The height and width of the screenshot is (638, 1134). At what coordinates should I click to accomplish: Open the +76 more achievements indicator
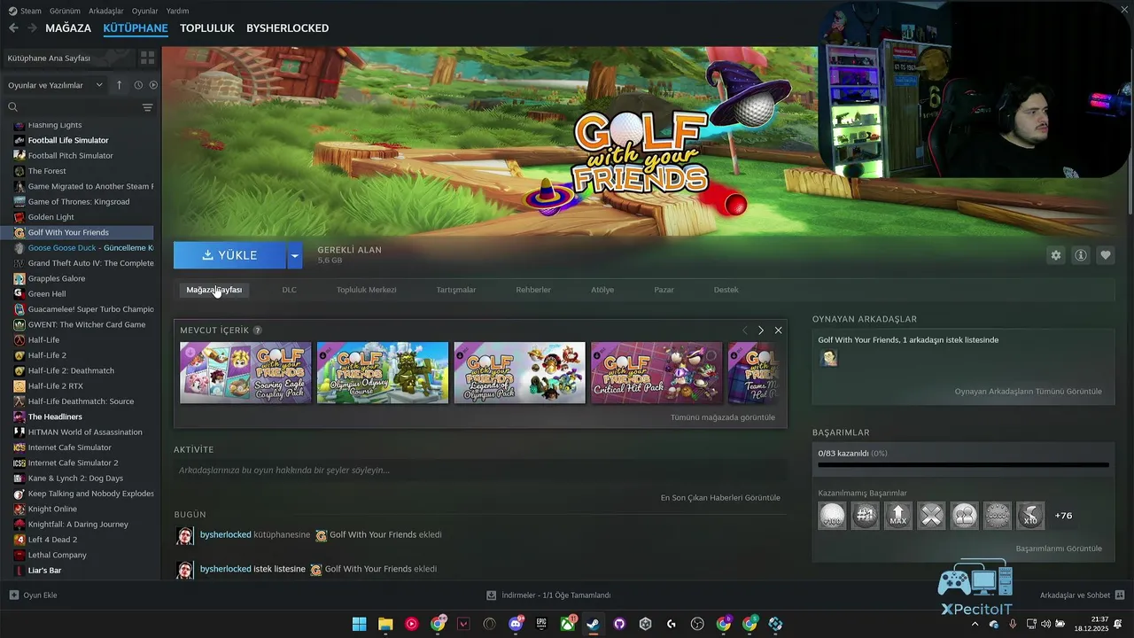pos(1064,516)
